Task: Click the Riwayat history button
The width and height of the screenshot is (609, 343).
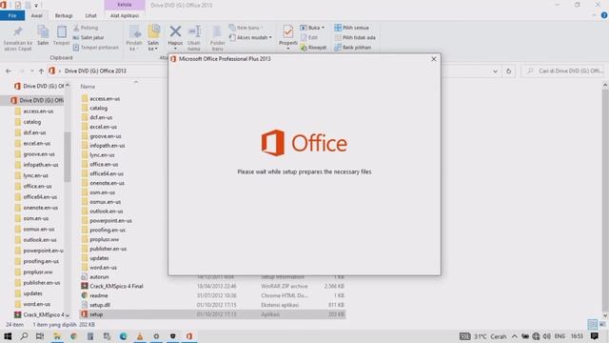Action: [313, 48]
